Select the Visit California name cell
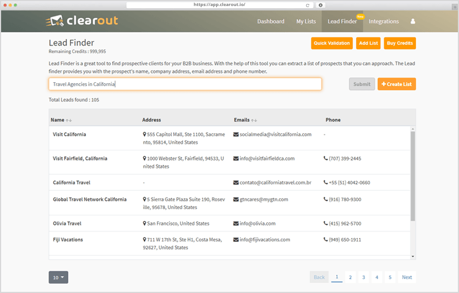This screenshot has width=459, height=293. coord(69,134)
